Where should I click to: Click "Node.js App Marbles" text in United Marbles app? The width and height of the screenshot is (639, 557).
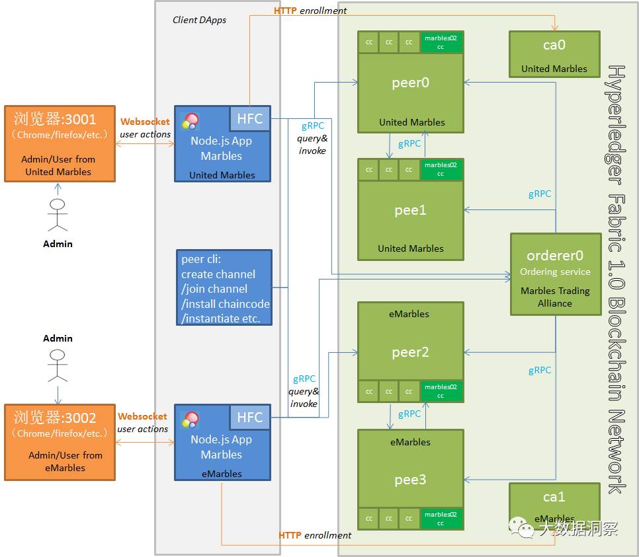coord(222,148)
